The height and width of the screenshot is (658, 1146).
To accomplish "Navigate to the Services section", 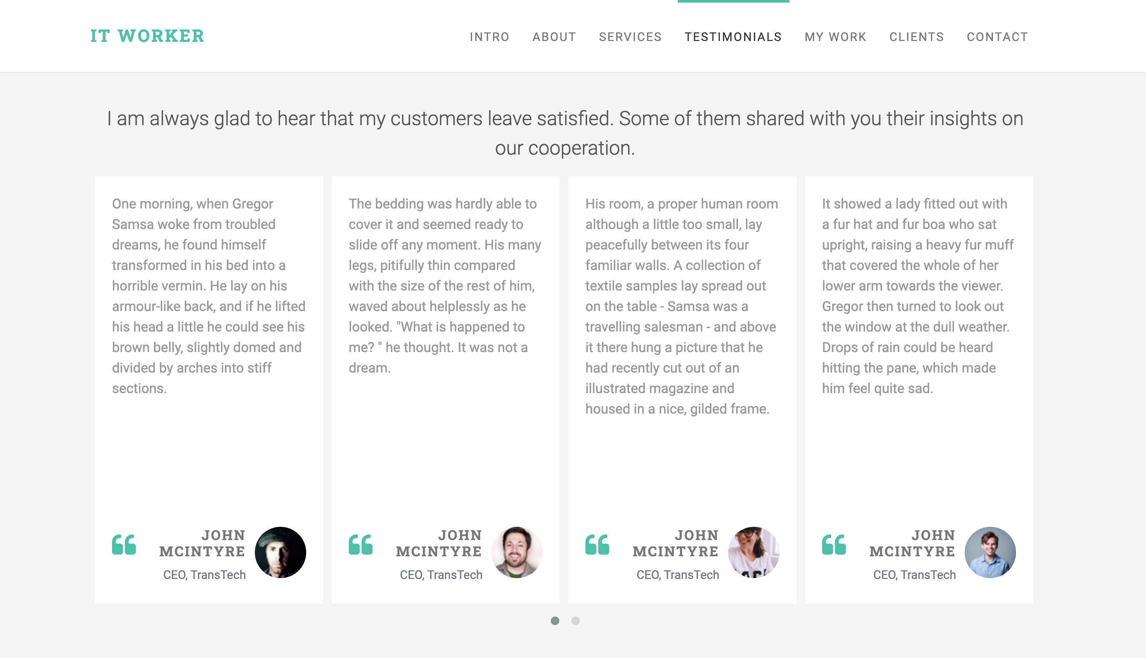I will [630, 37].
